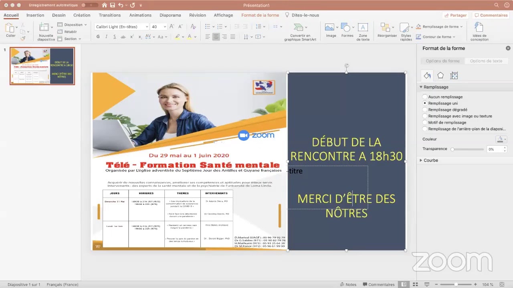Image resolution: width=513 pixels, height=288 pixels.
Task: Open the Dessin tab
Action: coord(59,15)
